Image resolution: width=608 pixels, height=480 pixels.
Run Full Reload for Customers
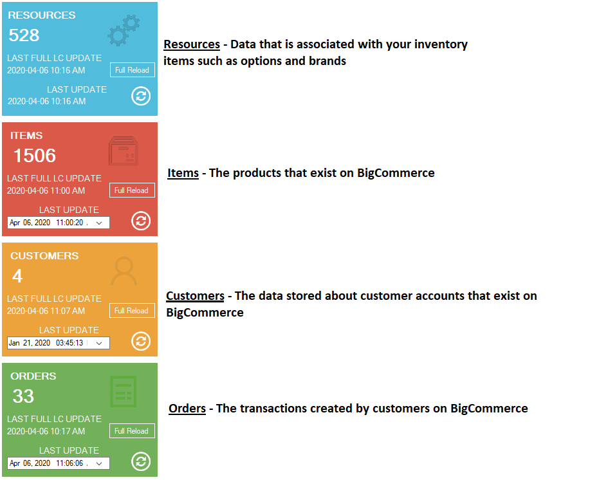132,311
